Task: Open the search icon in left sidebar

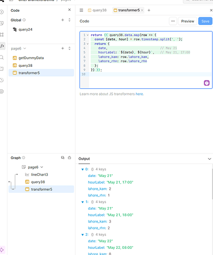Action: tap(2, 58)
